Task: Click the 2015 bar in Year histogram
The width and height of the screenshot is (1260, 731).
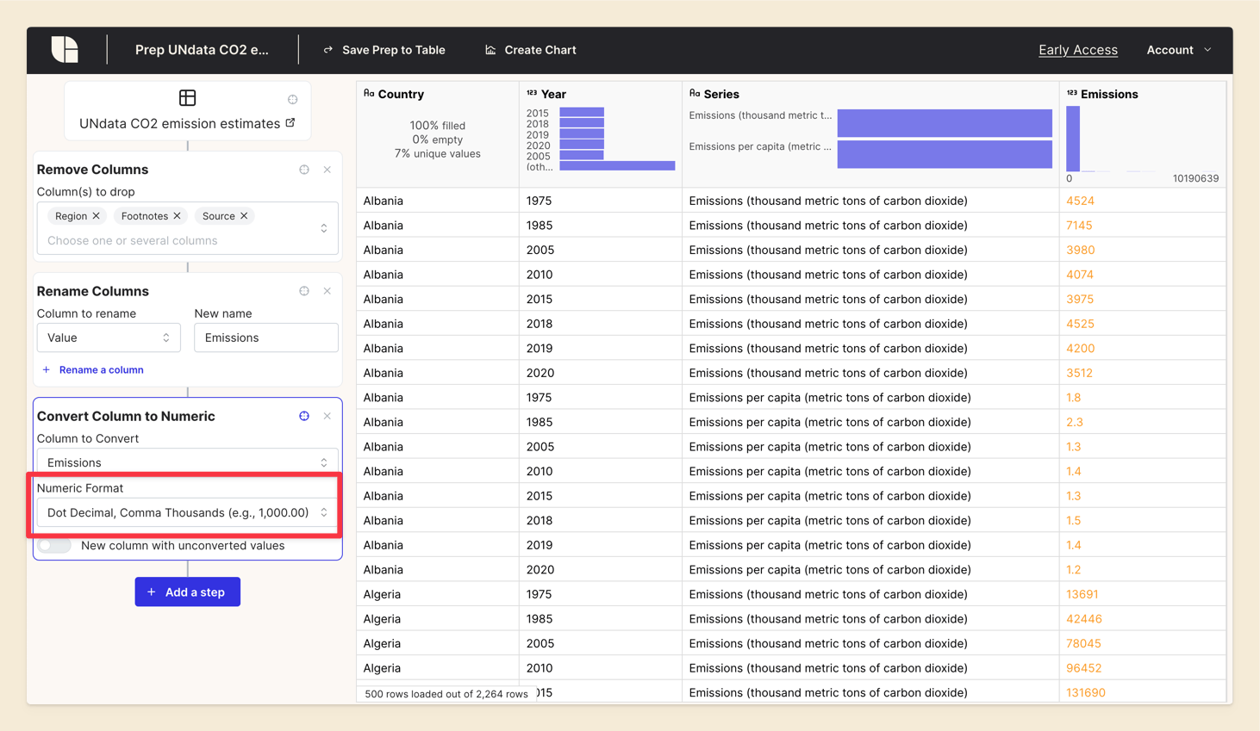Action: pyautogui.click(x=582, y=113)
